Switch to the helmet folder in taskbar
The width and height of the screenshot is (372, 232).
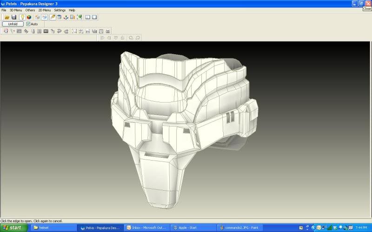pos(53,228)
